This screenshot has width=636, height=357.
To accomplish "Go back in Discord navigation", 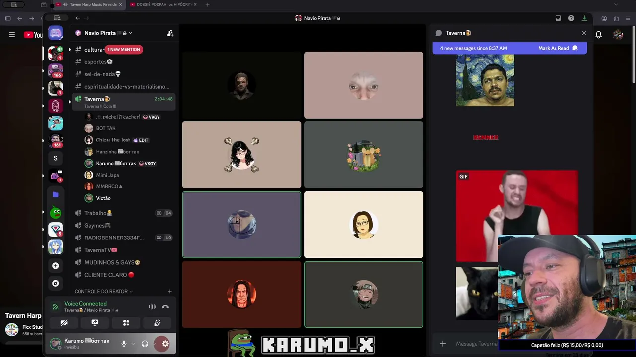I will pyautogui.click(x=78, y=18).
